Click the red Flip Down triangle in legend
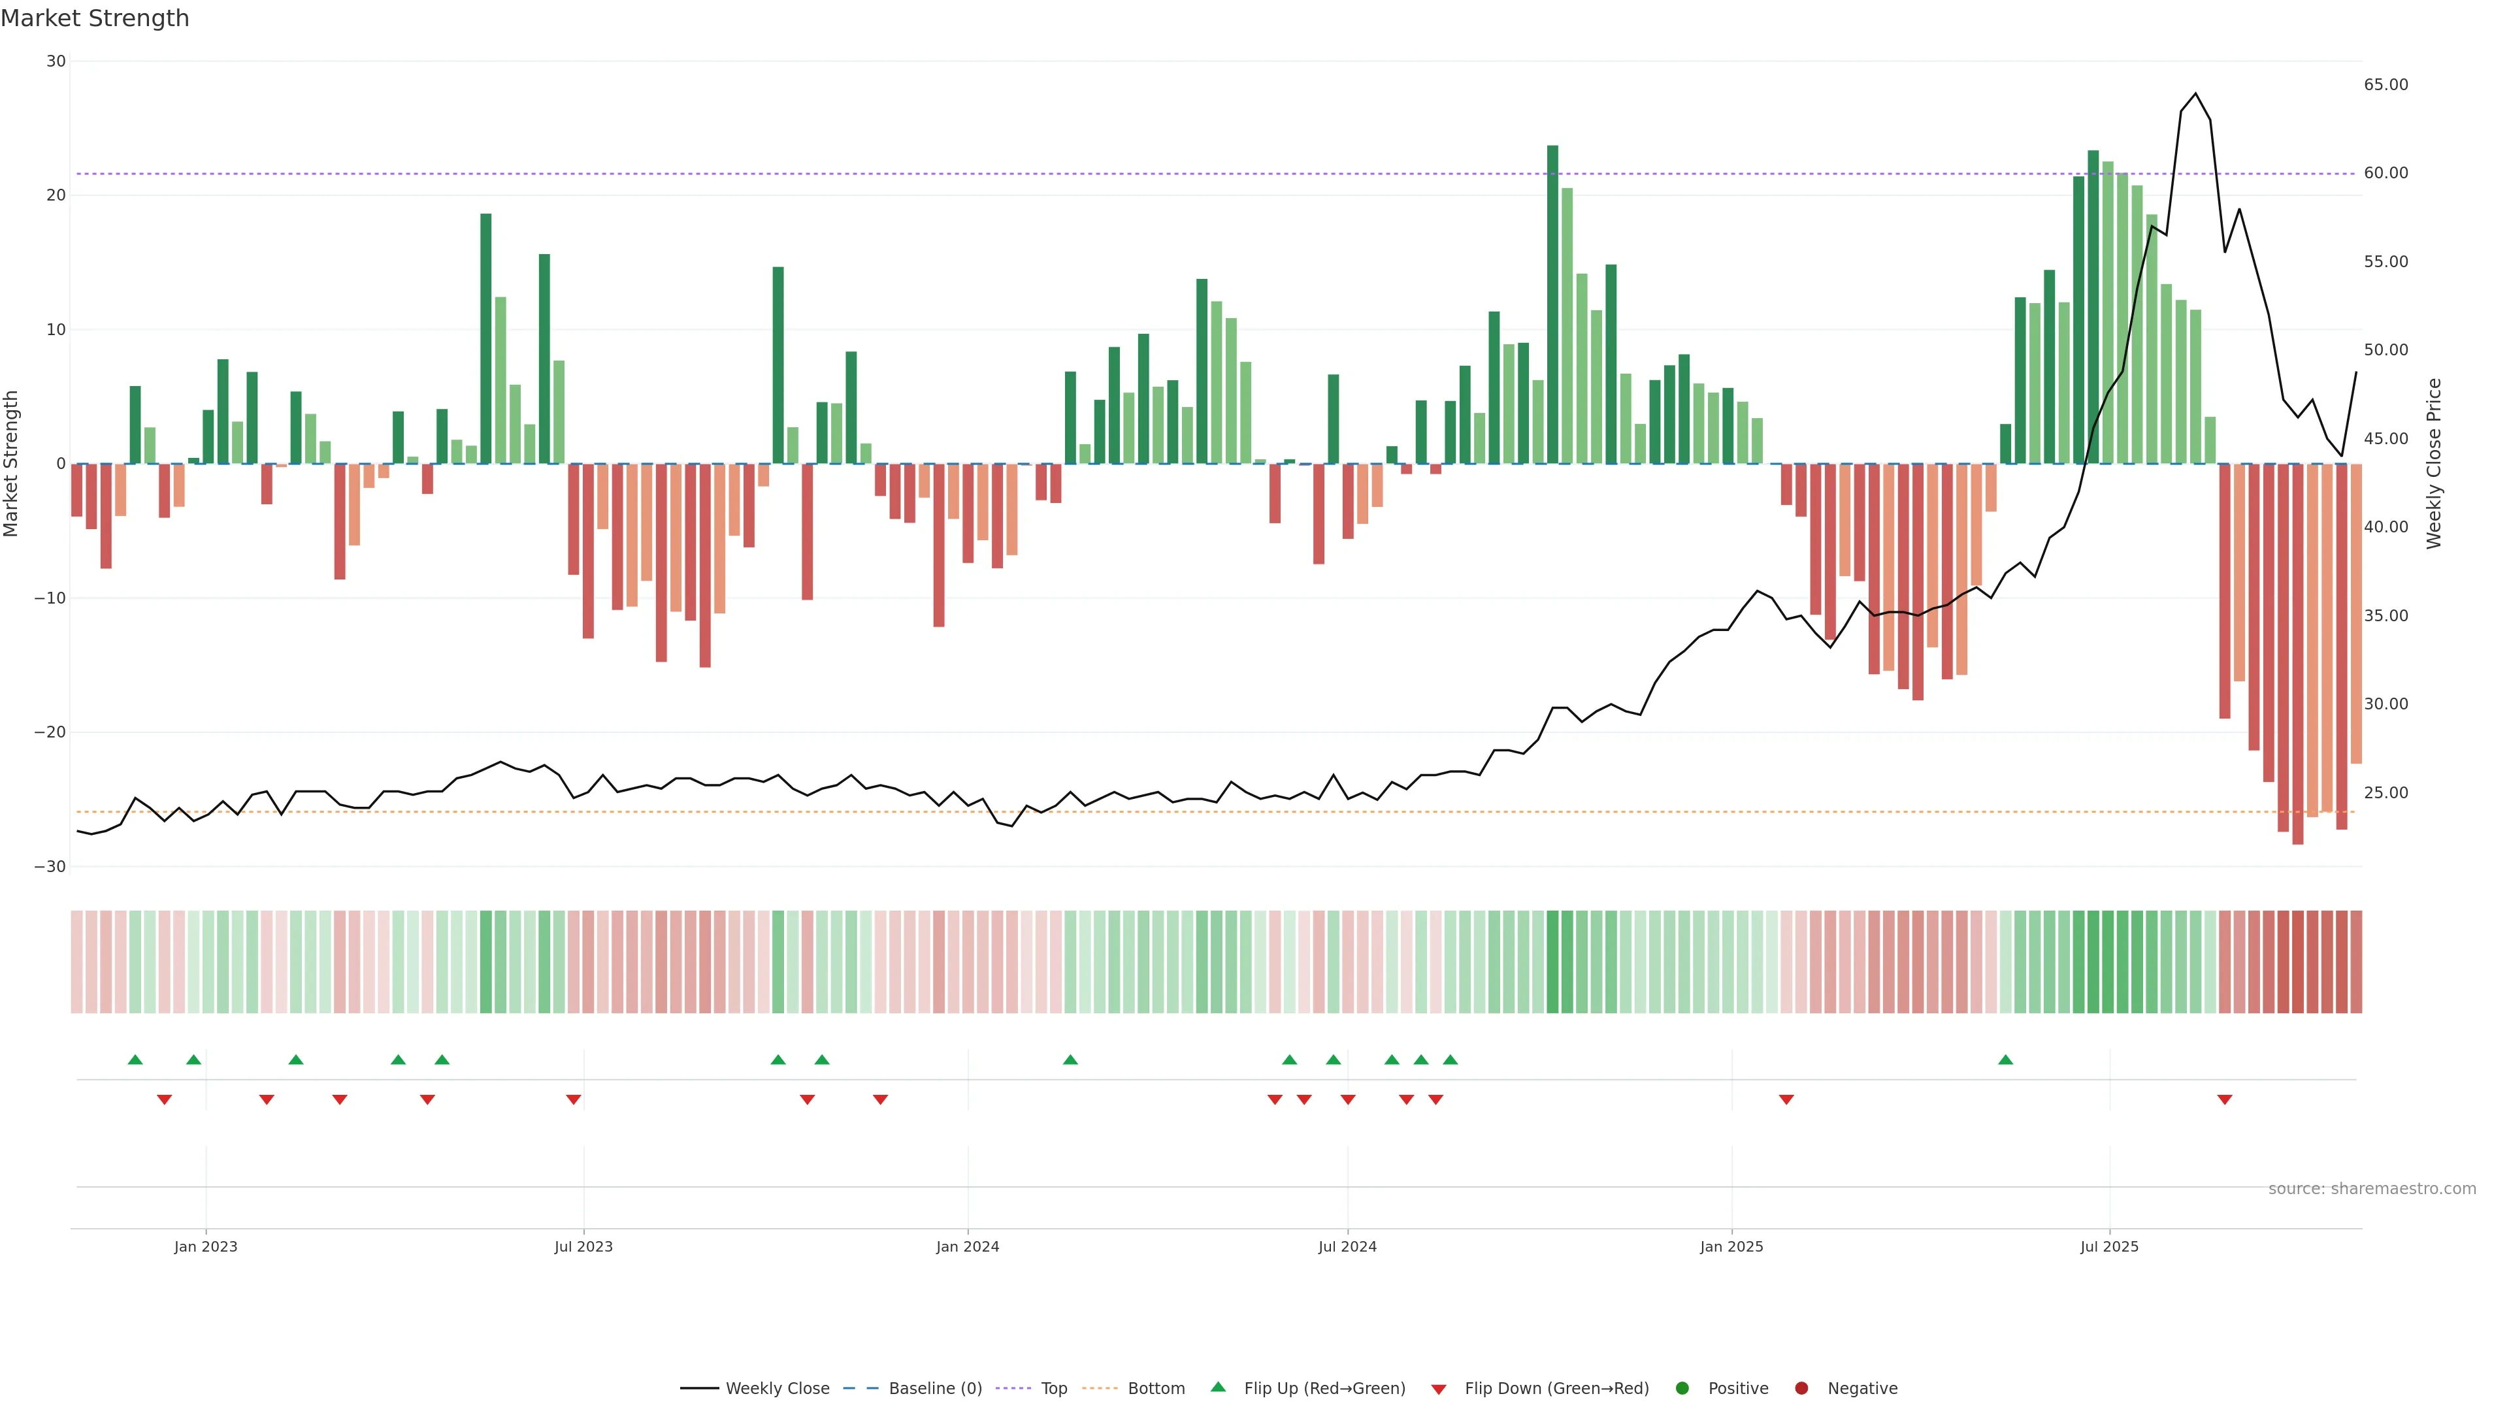Screen dimensions: 2509x1411 (1439, 1389)
